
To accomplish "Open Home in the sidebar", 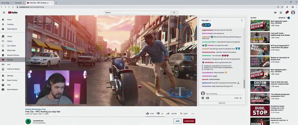I will tap(12, 20).
